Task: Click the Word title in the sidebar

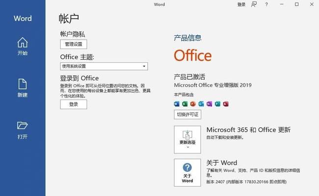Action: coord(23,19)
